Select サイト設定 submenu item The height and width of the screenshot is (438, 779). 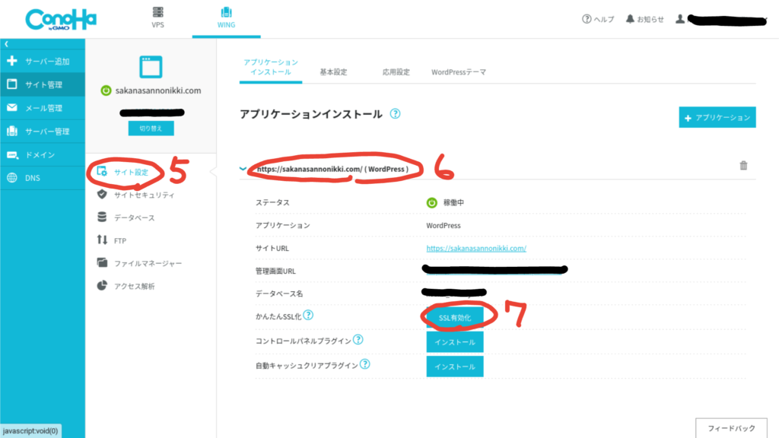click(x=131, y=172)
